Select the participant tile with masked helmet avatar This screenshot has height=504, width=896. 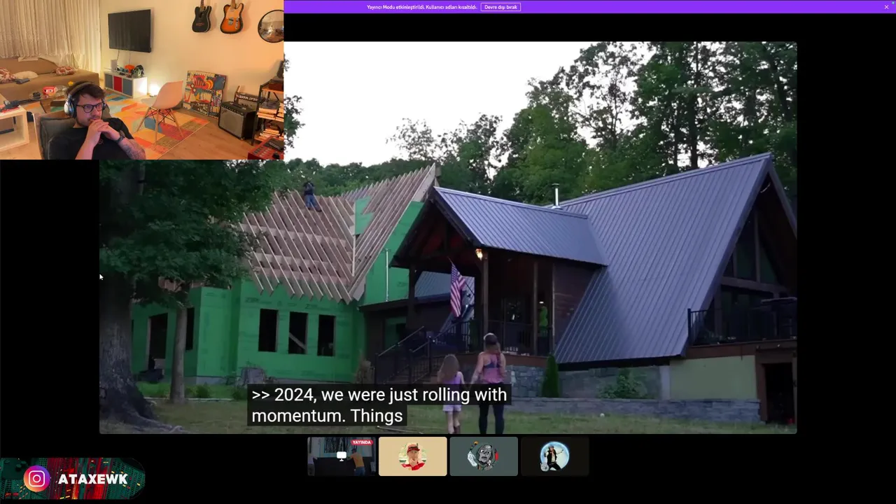coord(484,456)
